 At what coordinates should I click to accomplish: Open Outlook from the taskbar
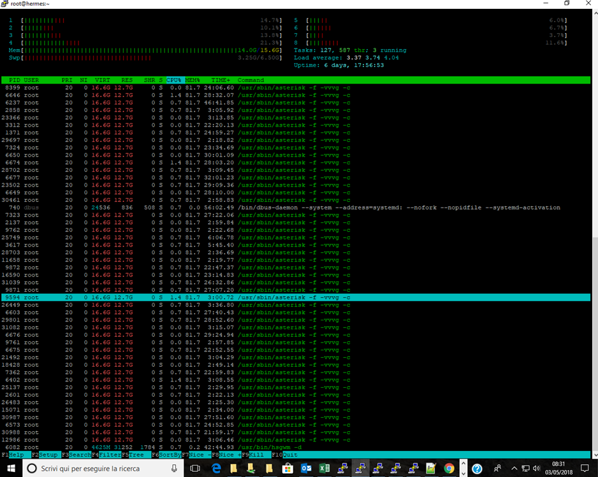[306, 468]
